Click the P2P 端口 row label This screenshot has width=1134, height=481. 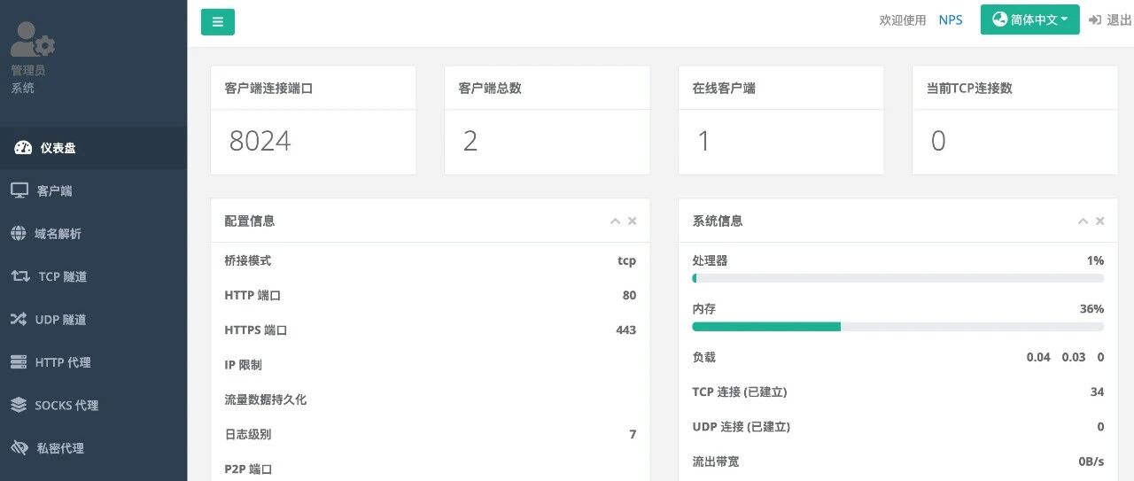coord(248,469)
